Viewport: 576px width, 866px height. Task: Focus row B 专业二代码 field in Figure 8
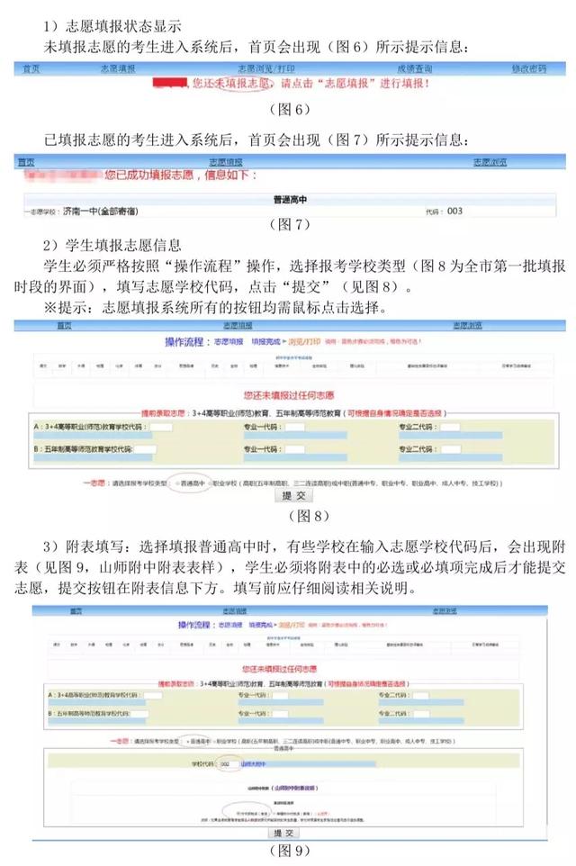[450, 449]
